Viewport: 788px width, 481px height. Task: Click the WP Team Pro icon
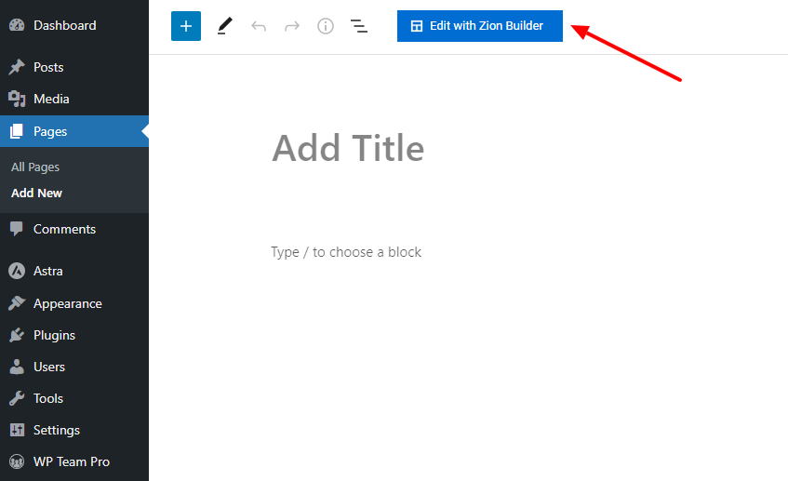pyautogui.click(x=17, y=461)
